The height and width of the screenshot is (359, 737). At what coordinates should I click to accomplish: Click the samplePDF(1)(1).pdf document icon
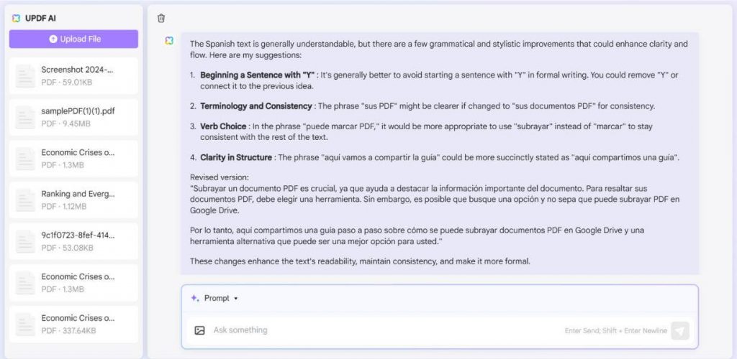(25, 117)
